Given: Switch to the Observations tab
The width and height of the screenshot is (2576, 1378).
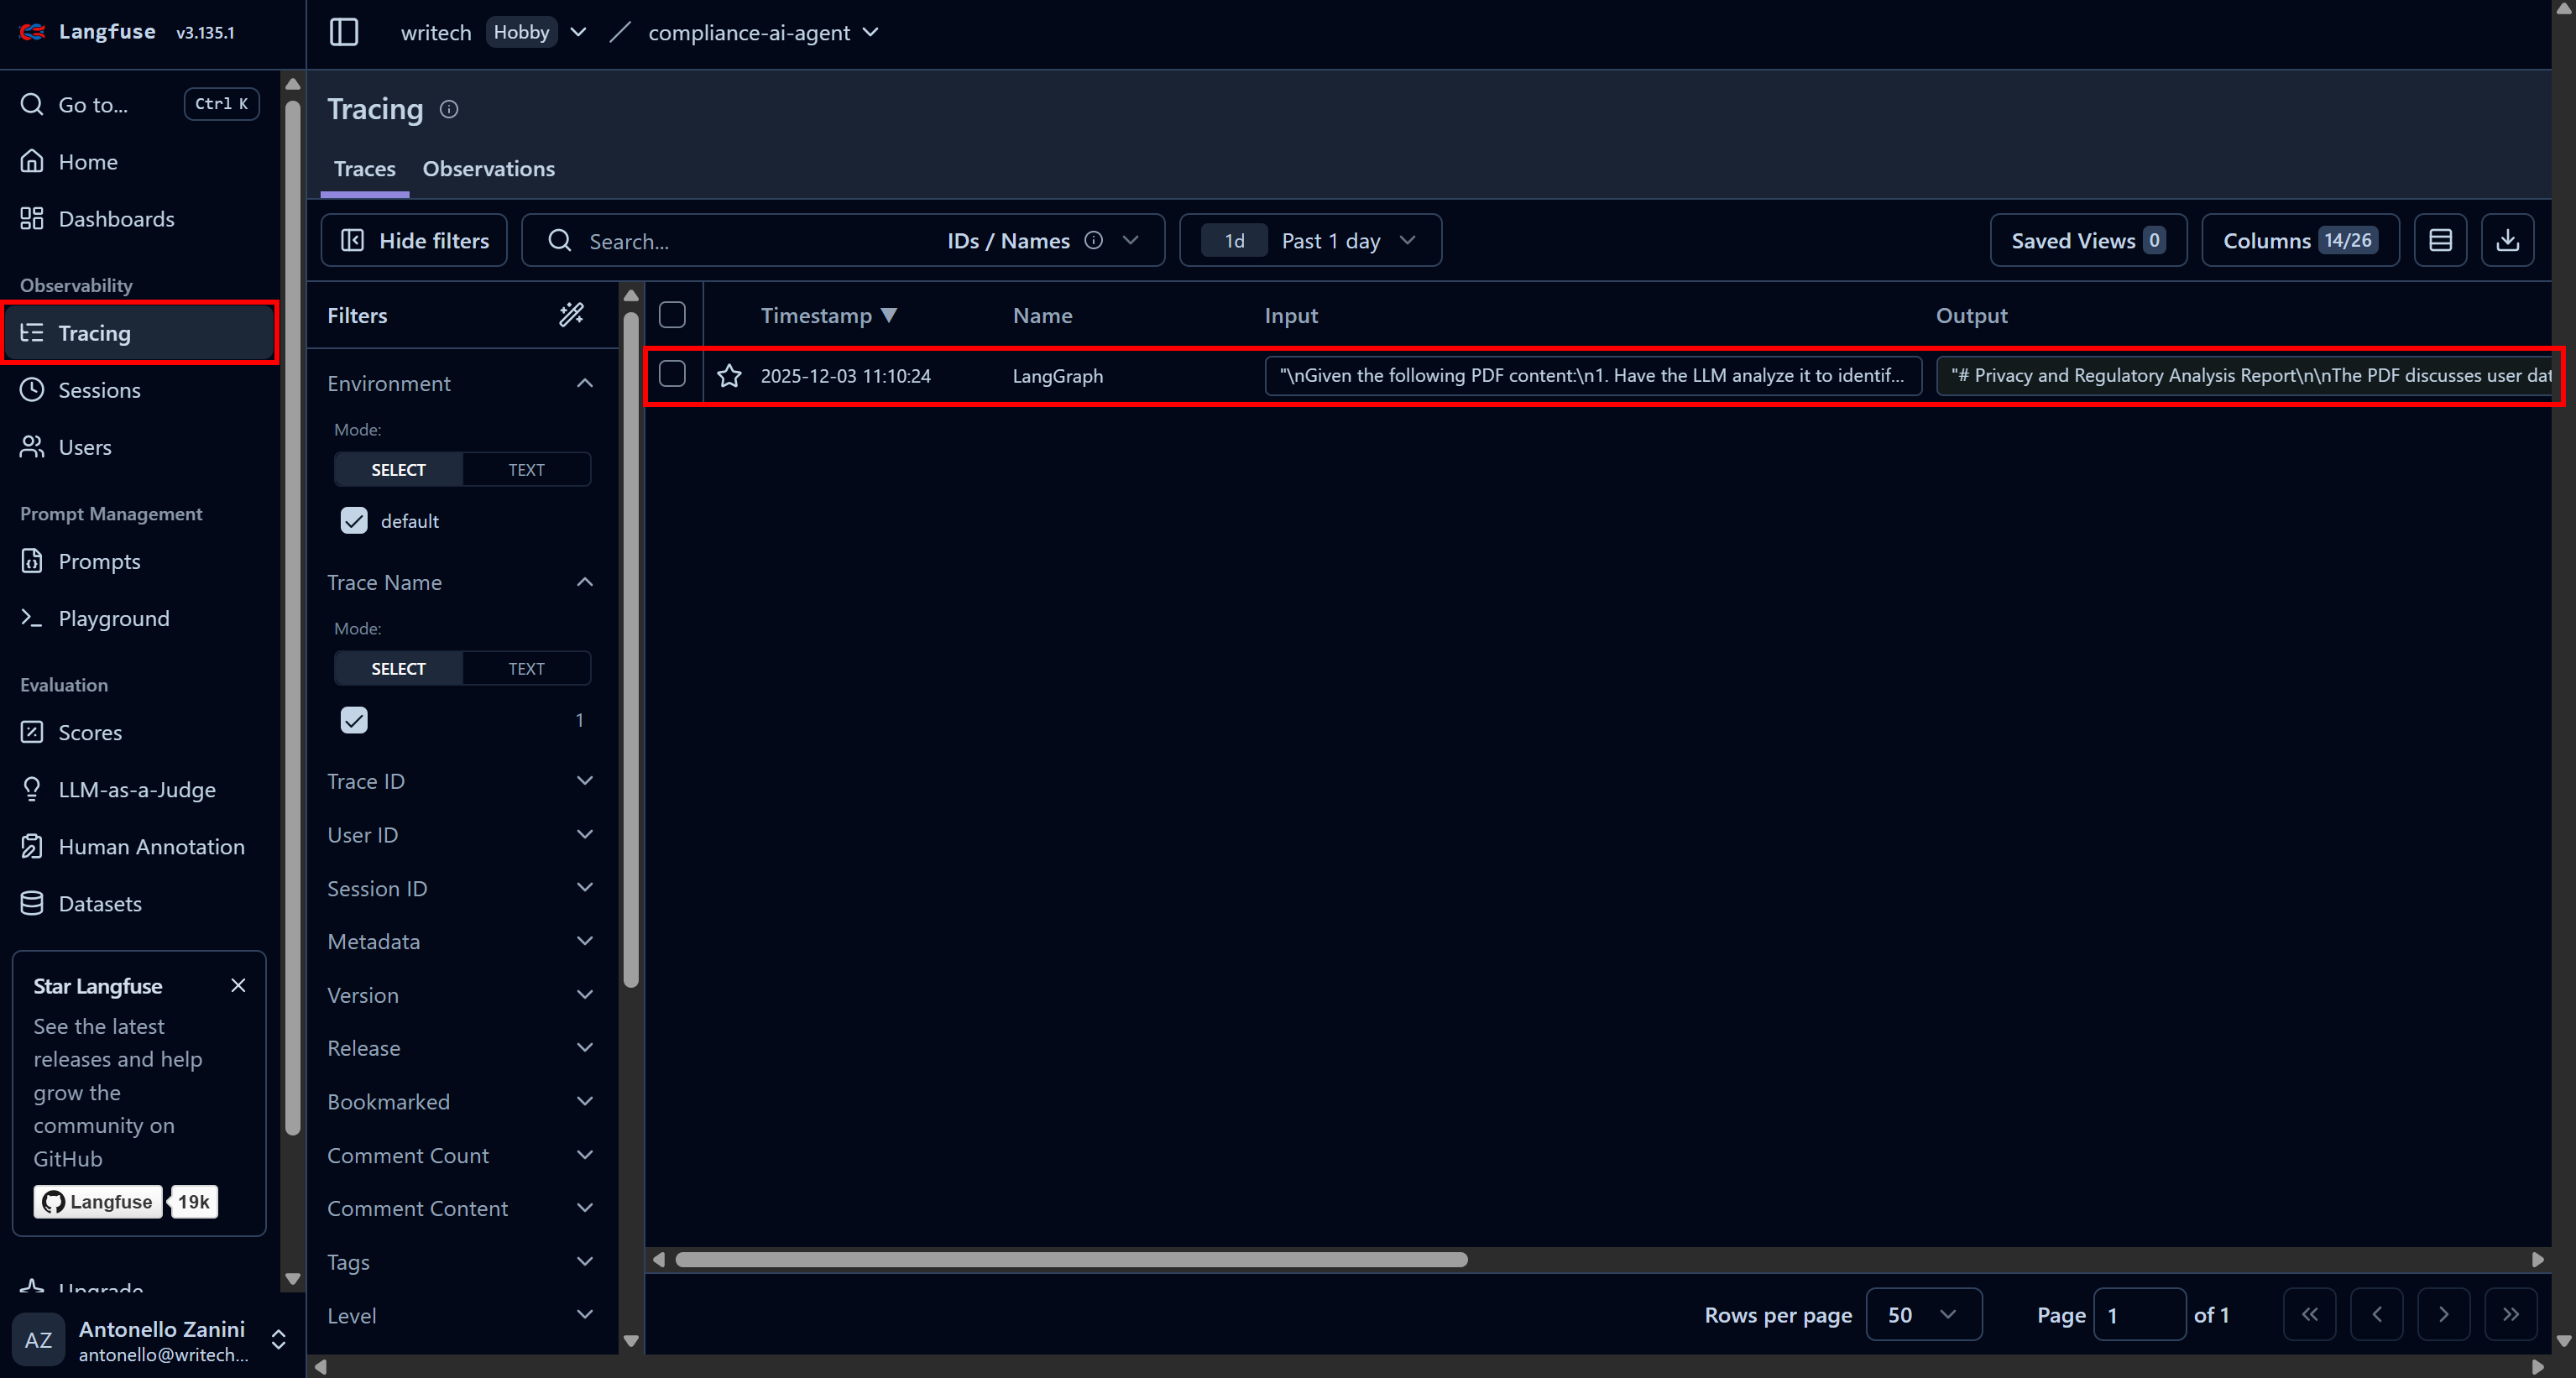Looking at the screenshot, I should (488, 168).
